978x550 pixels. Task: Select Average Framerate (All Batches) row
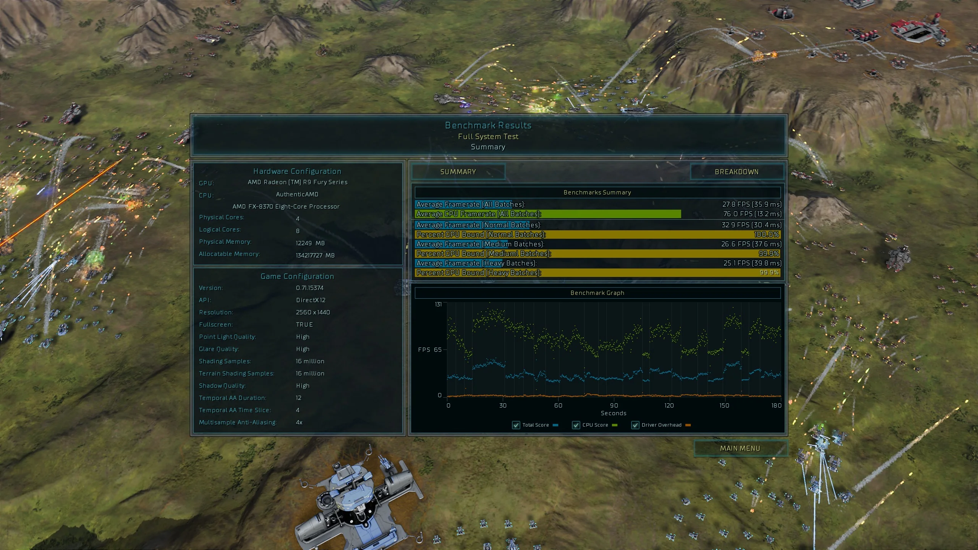(598, 204)
